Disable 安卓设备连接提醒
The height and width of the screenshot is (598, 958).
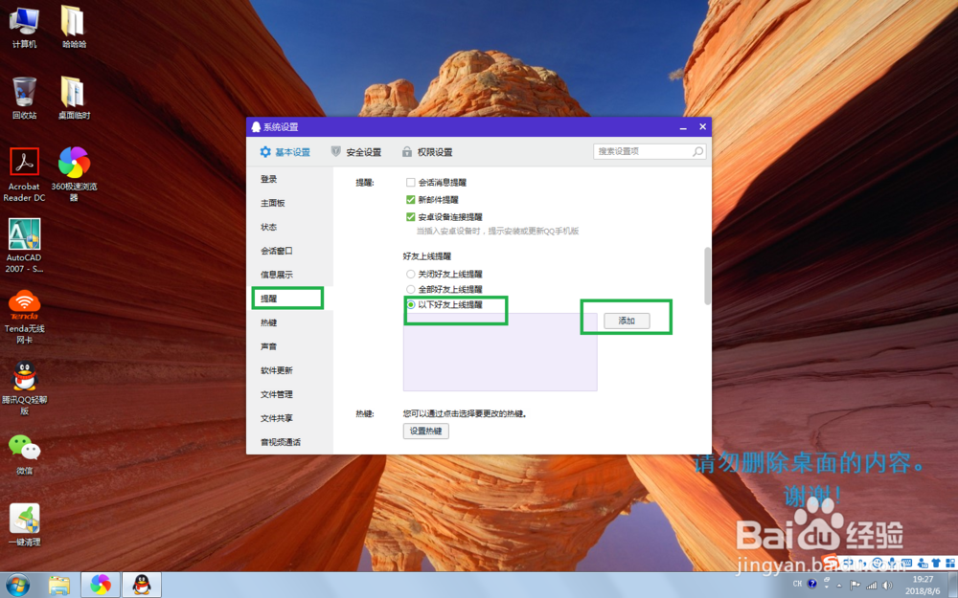point(411,217)
